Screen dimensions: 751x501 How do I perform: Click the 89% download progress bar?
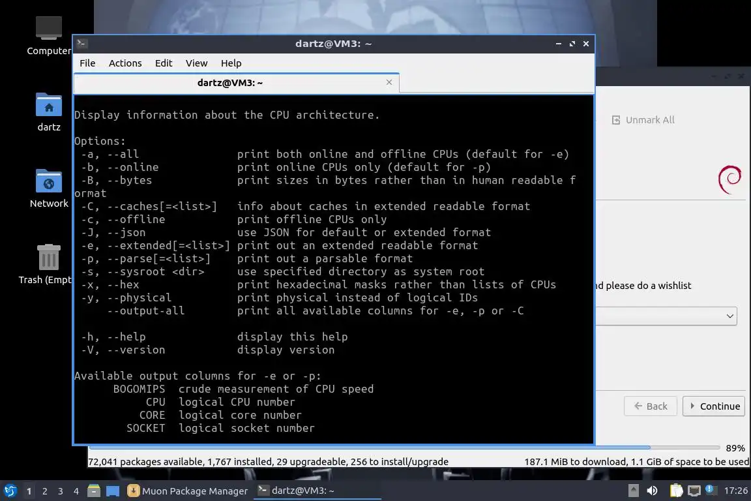[x=405, y=448]
